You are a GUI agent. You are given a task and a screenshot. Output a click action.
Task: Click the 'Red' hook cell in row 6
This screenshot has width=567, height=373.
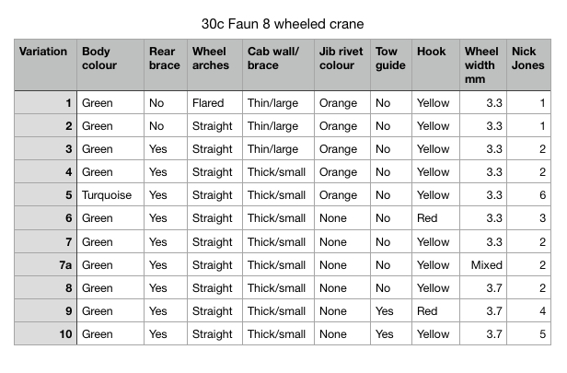435,218
